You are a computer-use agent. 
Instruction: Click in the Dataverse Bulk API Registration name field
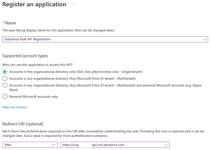coord(101,39)
